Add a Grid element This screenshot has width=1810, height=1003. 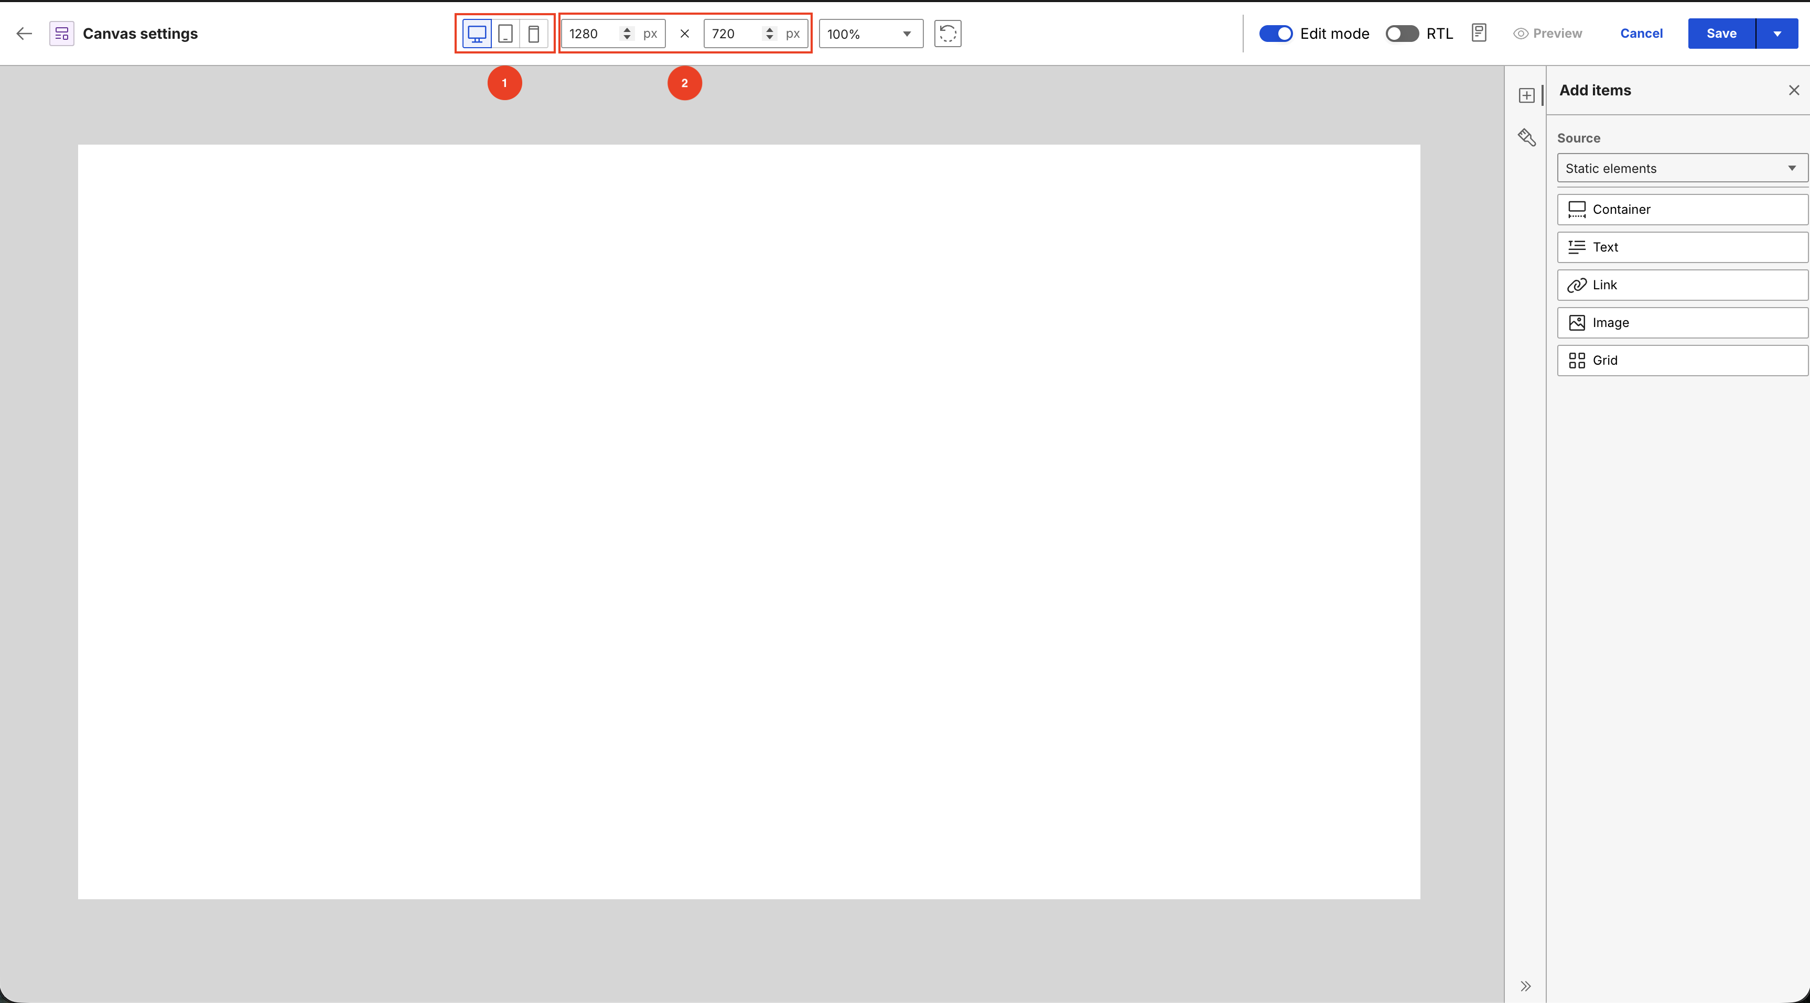[1682, 361]
